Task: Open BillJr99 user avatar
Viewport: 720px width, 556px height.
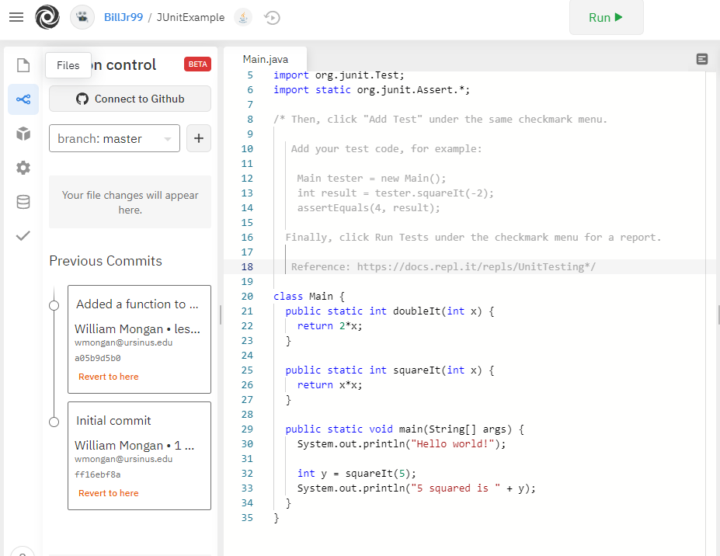Action: (82, 17)
